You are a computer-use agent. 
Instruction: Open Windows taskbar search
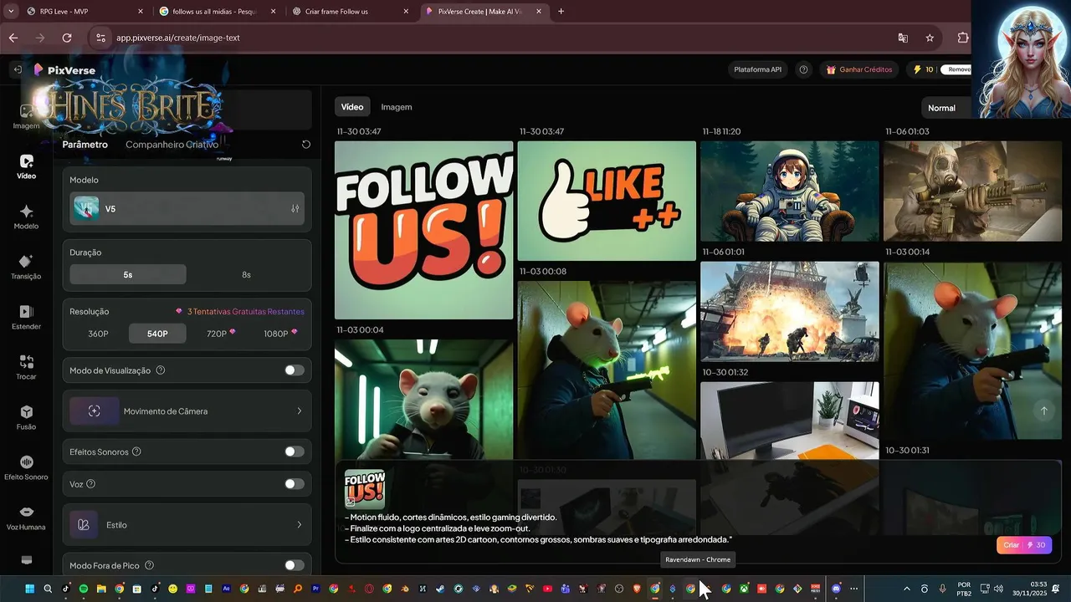48,589
